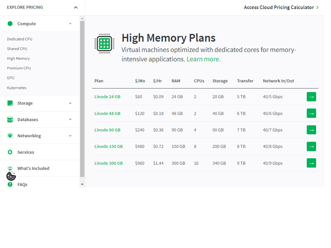Click the $0.18 hourly price cell

158,113
